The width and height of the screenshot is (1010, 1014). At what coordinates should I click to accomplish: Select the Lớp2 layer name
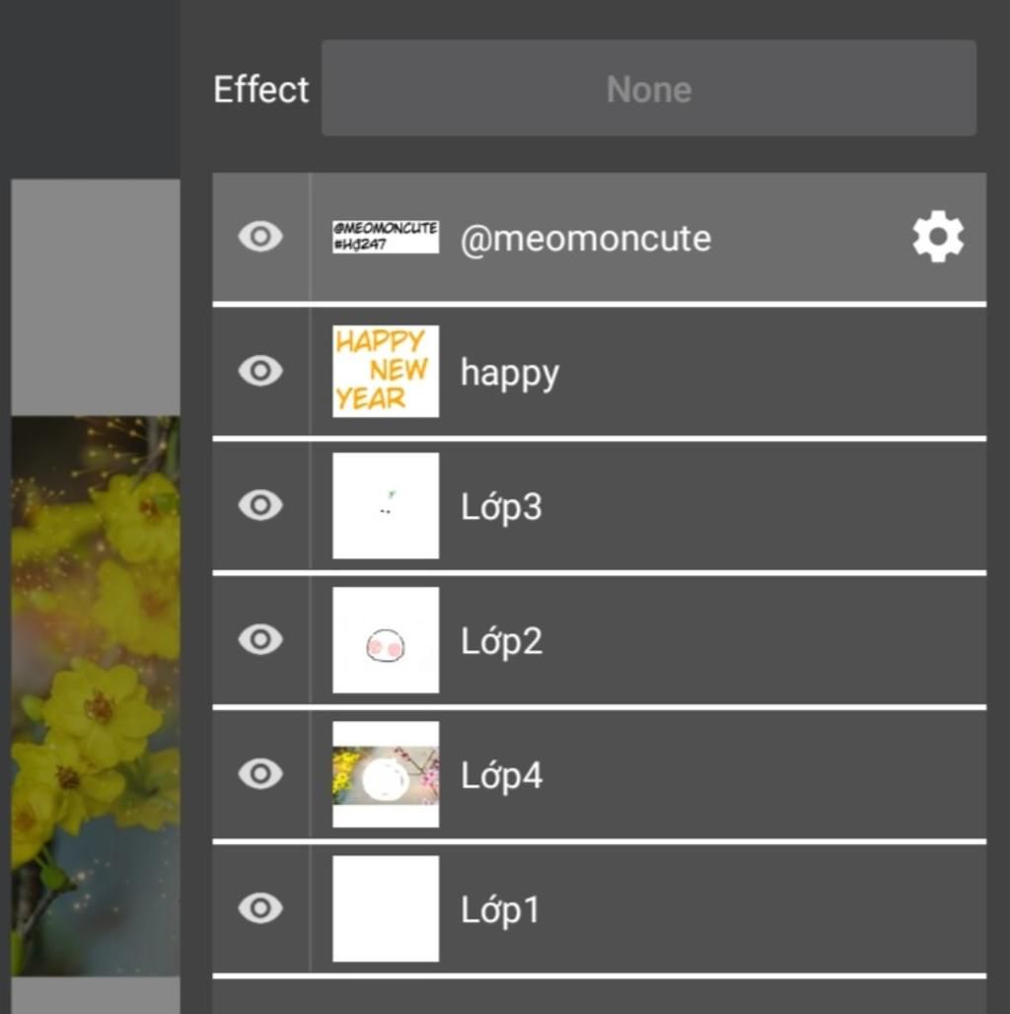pos(501,641)
